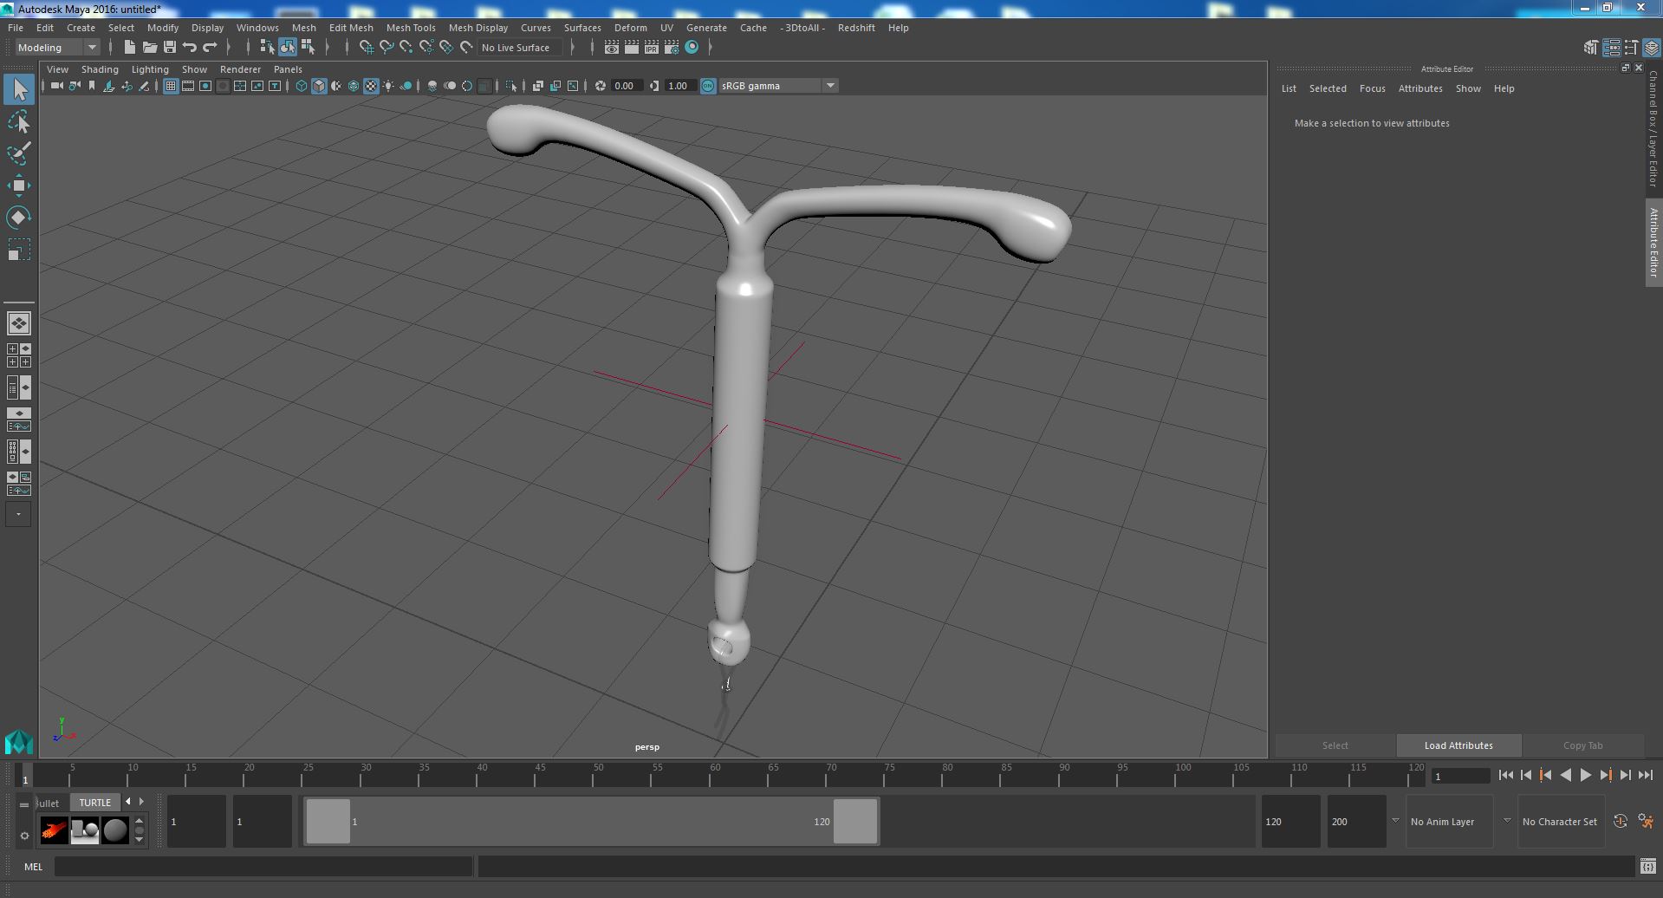Image resolution: width=1663 pixels, height=898 pixels.
Task: Open the Mesh Tools menu
Action: (411, 28)
